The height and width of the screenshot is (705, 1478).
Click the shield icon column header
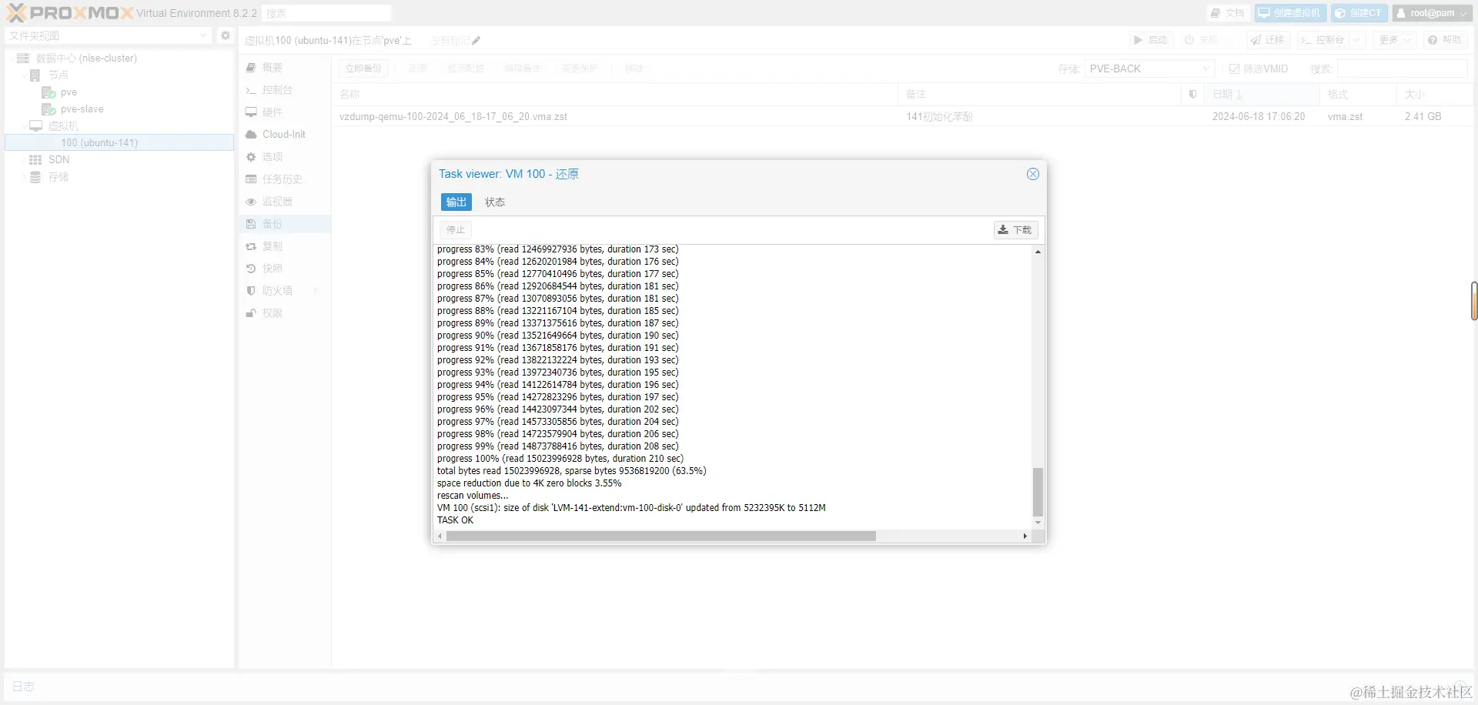tap(1192, 94)
